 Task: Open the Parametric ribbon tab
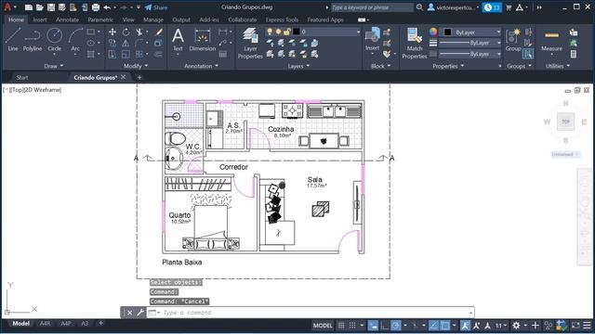tap(100, 19)
